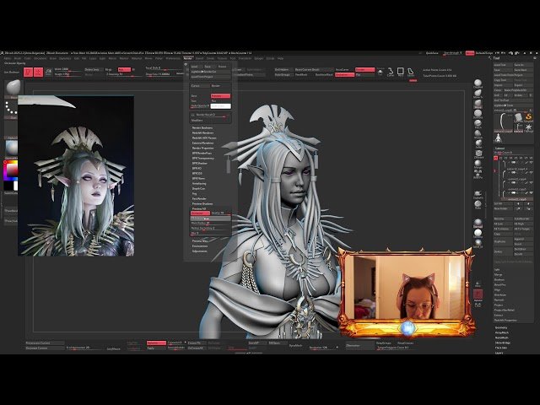
Task: Click the white swatch below Flat
Action: pos(220,106)
